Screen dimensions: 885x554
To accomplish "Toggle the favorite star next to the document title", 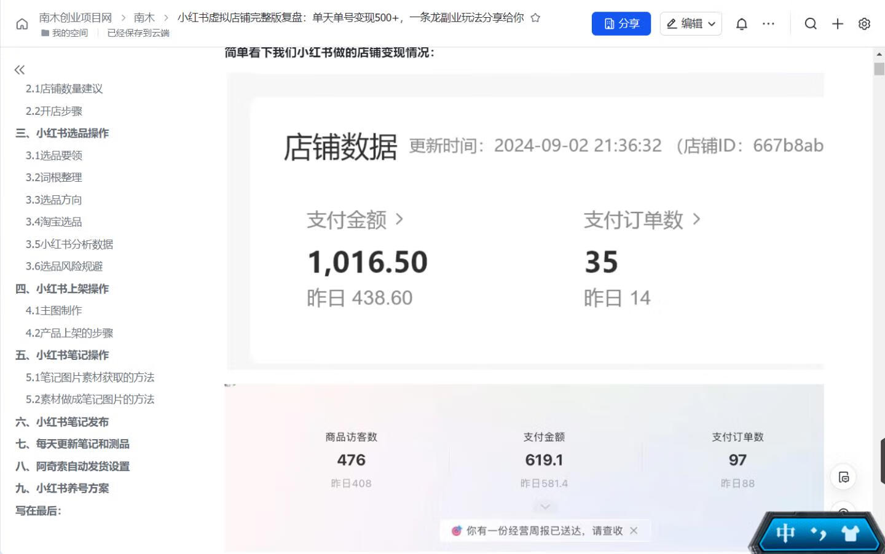I will click(535, 18).
